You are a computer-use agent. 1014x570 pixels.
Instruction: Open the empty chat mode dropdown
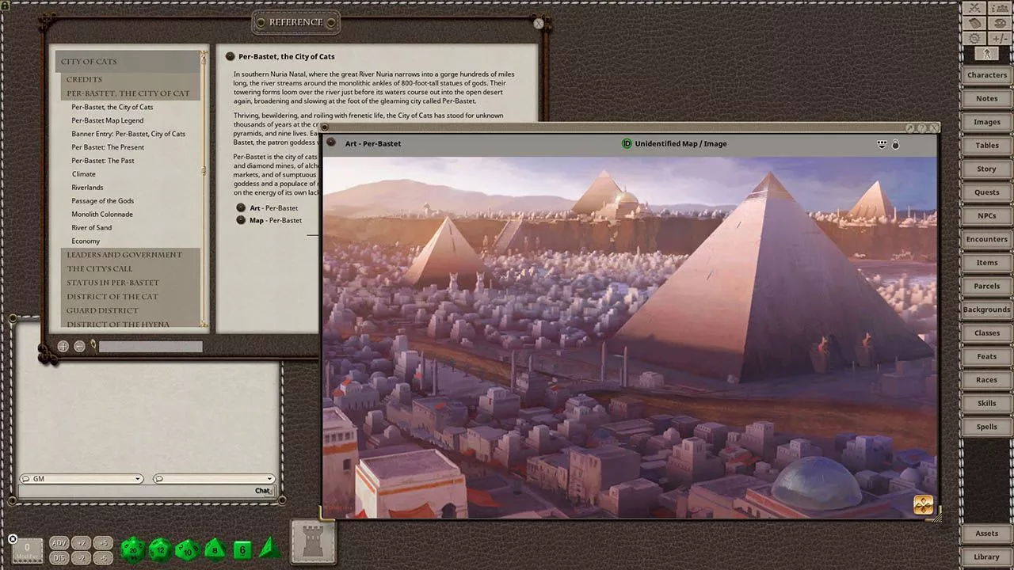coord(214,478)
